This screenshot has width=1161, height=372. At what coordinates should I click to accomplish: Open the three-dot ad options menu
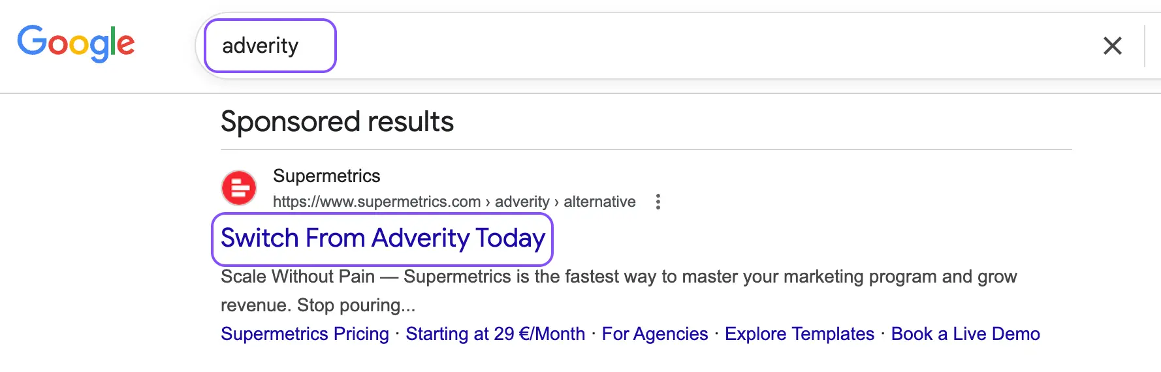[658, 202]
